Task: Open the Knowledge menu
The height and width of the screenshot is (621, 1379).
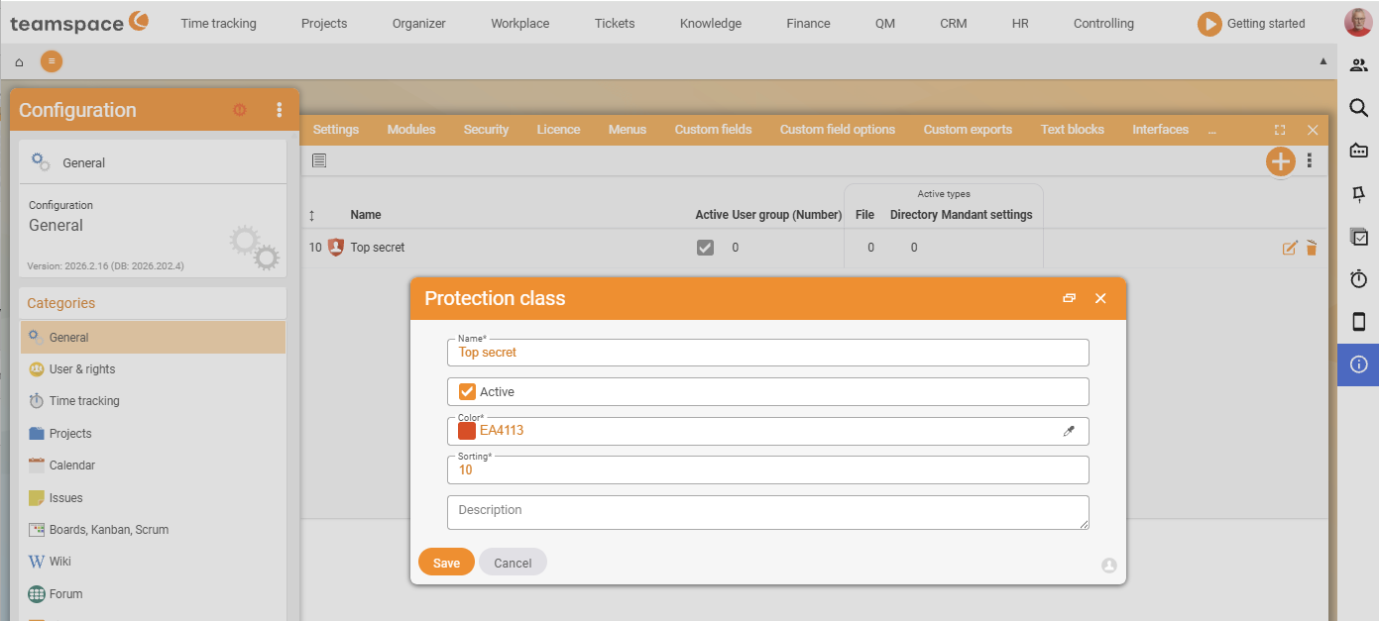Action: click(x=711, y=24)
